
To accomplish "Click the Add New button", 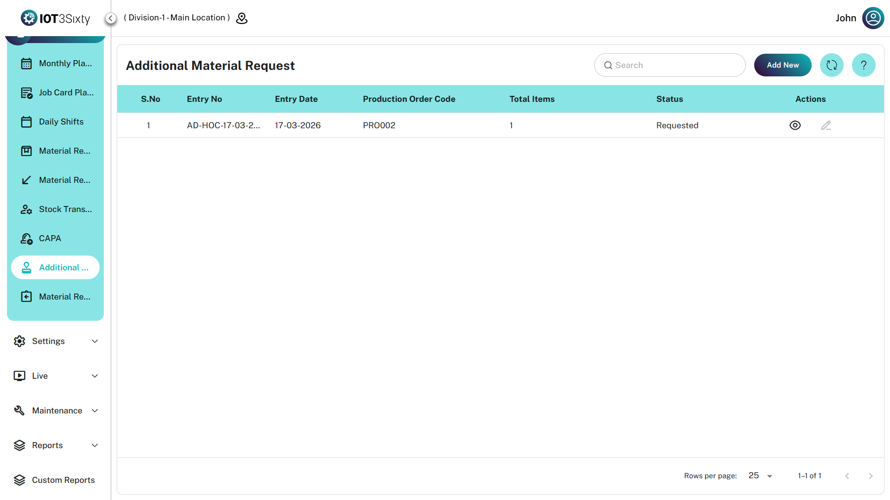I will [x=782, y=65].
